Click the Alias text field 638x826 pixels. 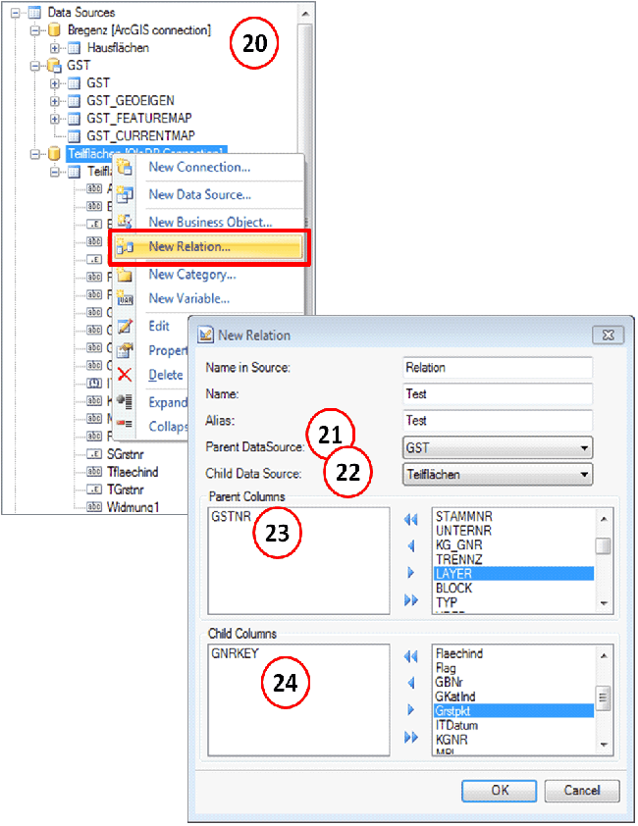coord(498,421)
